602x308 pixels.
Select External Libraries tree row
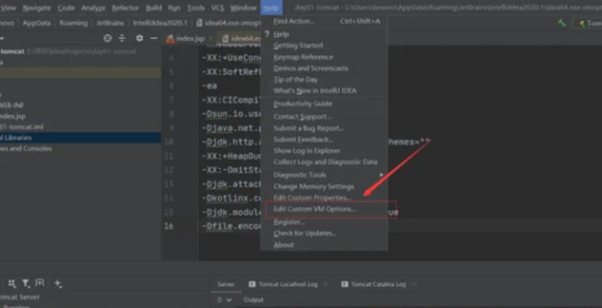click(x=80, y=138)
